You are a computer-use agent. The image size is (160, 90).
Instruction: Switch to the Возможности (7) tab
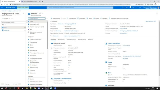71,39
